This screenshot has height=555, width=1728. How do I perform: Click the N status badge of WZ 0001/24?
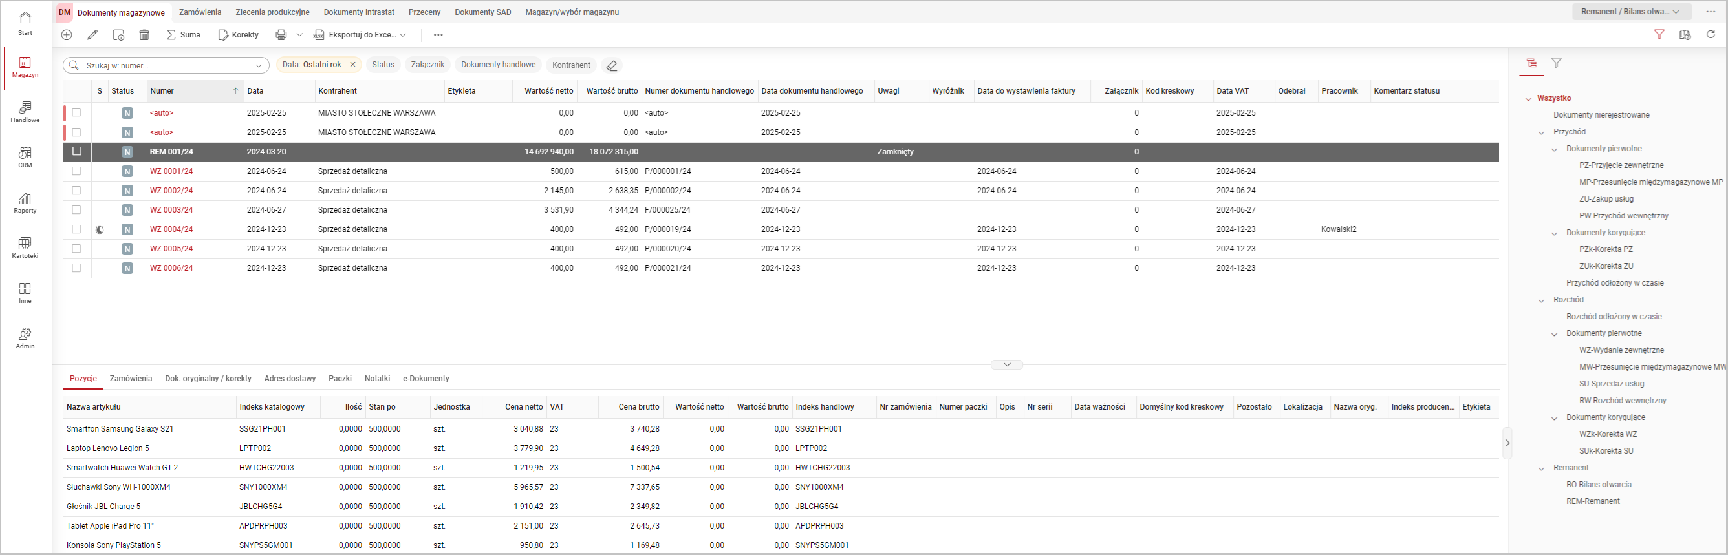pos(127,172)
